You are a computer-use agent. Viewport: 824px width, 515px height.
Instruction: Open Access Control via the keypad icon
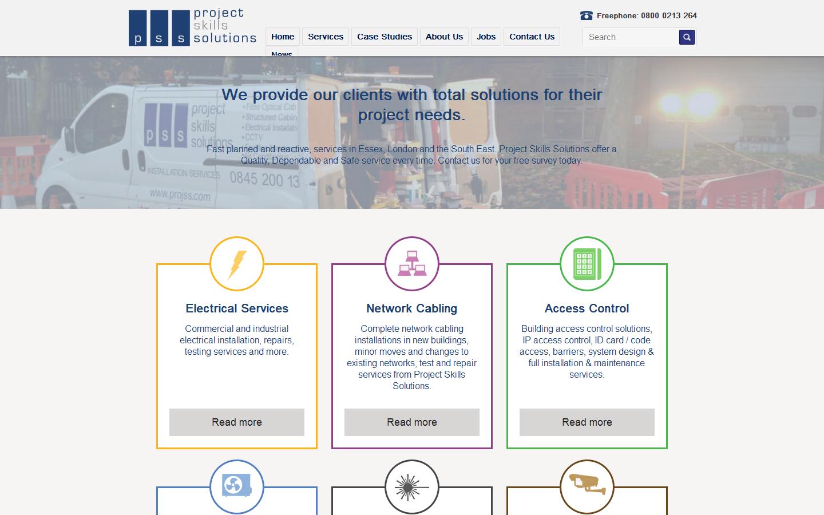(587, 264)
